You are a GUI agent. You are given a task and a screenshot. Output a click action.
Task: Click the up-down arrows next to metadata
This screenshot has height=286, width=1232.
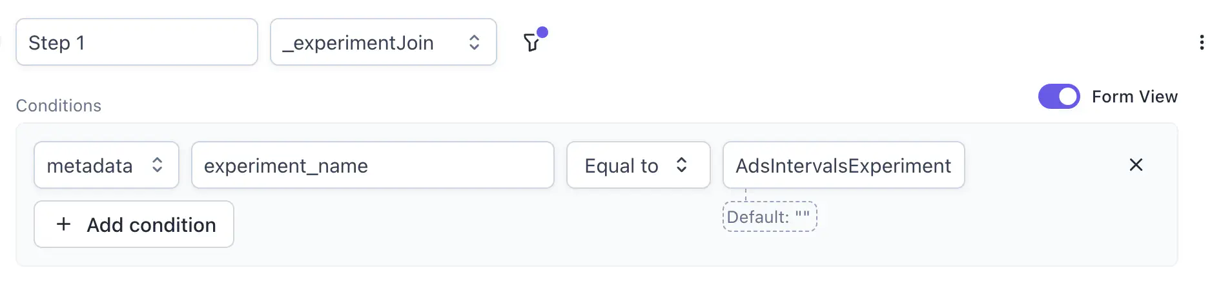point(157,165)
